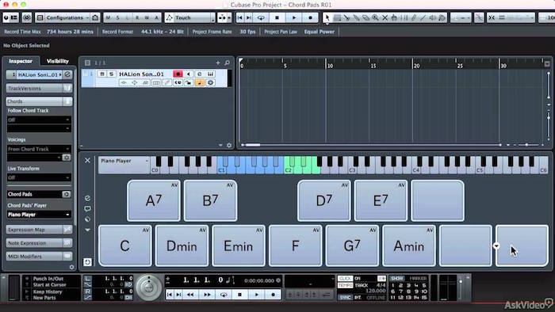Open Live Transform dropdown
The height and width of the screenshot is (312, 555).
pyautogui.click(x=39, y=177)
